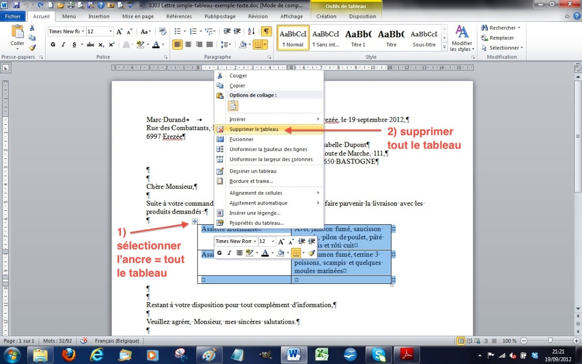This screenshot has width=582, height=364.
Task: Click the Grow Font icon in the ribbon
Action: tap(119, 32)
